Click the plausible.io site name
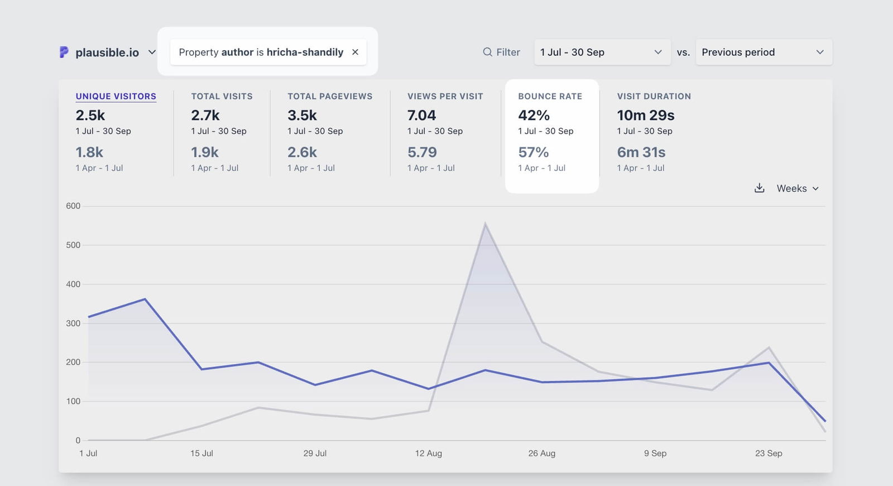This screenshot has width=893, height=486. pos(107,53)
